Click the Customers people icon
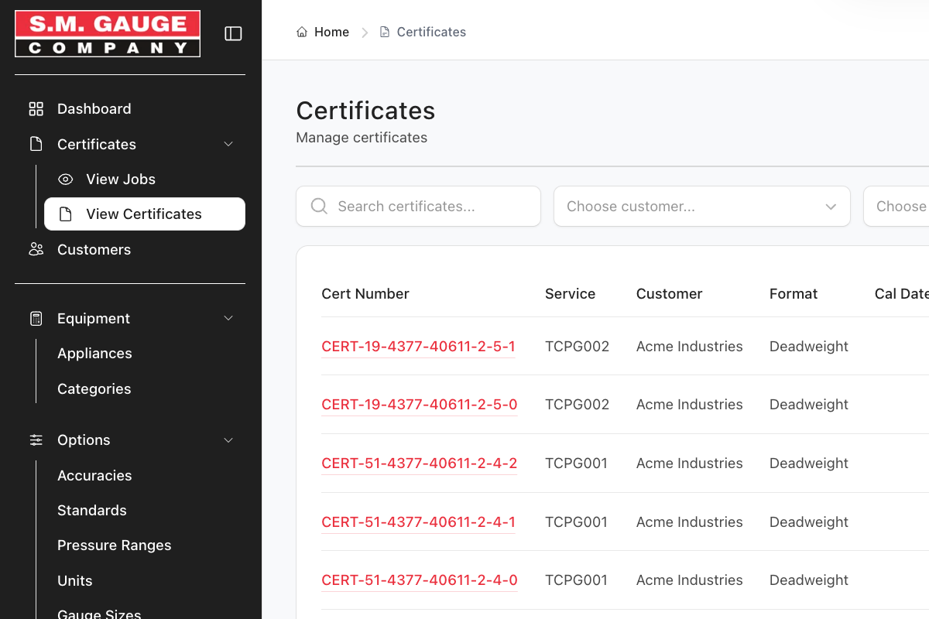This screenshot has width=929, height=619. point(36,249)
